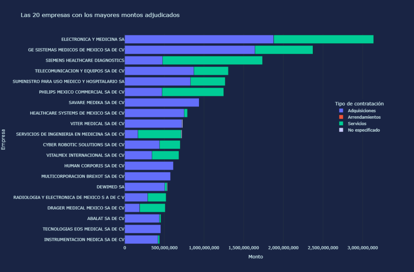The width and height of the screenshot is (414, 272).
Task: Click the green ELECTRONICA Y MEDICINA SA bar segment
Action: coord(323,39)
